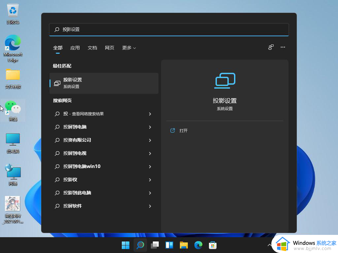This screenshot has height=253, width=338.
Task: Show hidden tray icons chevron
Action: (x=269, y=245)
